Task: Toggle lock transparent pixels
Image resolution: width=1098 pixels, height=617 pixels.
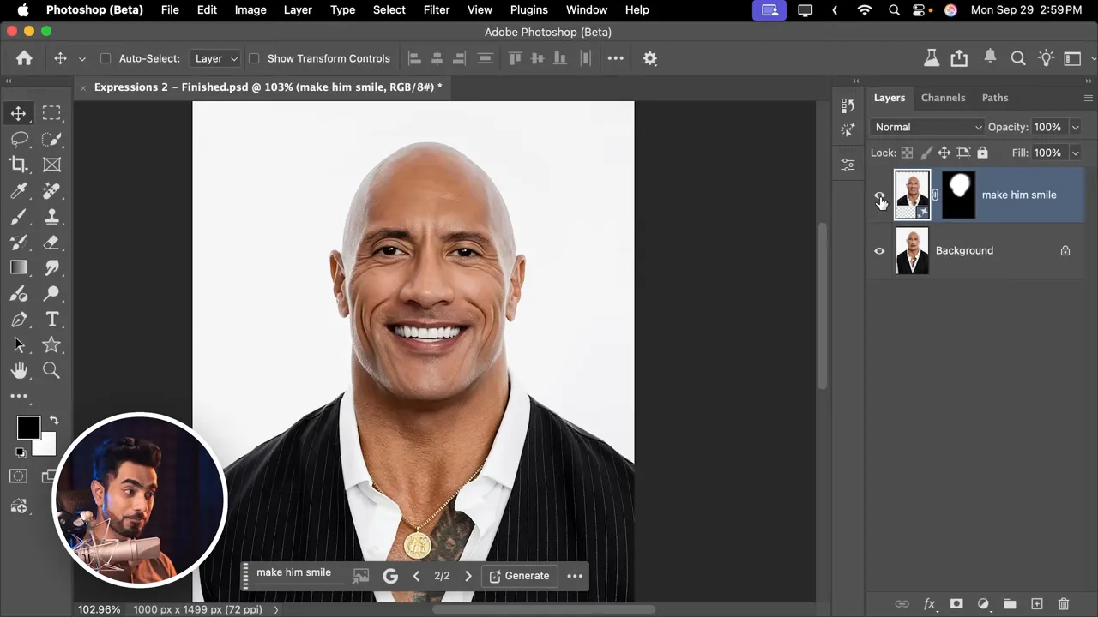Action: [908, 153]
